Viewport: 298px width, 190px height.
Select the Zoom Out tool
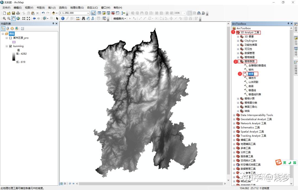9,18
